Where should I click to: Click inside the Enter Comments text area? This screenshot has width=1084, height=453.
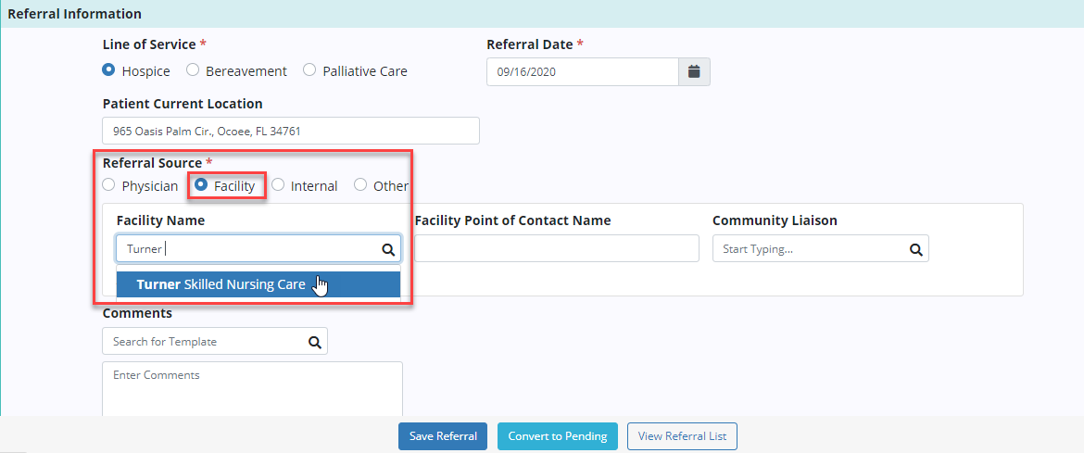click(x=252, y=389)
